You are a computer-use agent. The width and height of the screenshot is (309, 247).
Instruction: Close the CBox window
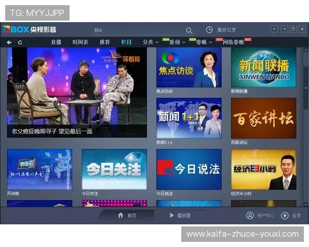point(302,29)
